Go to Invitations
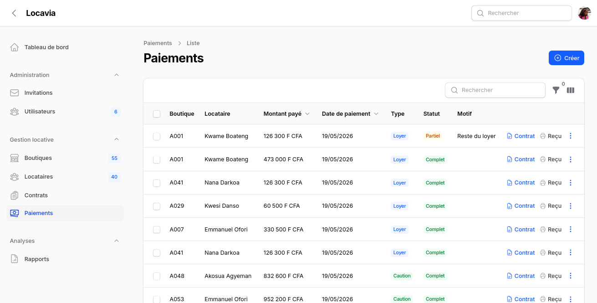 65,93
